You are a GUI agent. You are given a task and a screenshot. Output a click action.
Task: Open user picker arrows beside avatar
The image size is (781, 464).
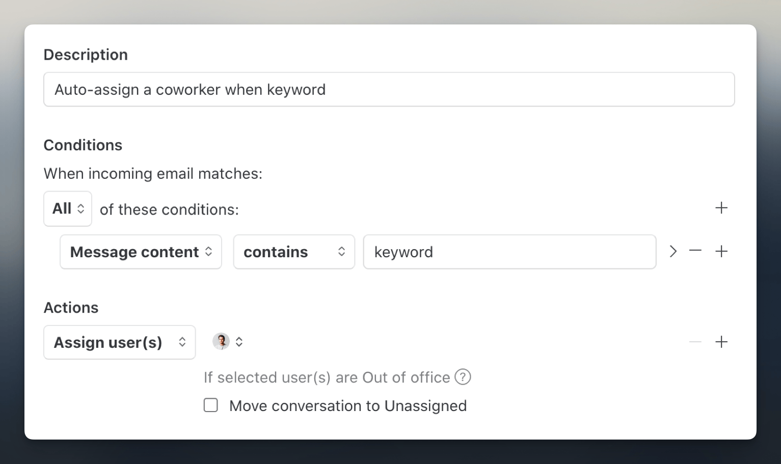pyautogui.click(x=239, y=342)
